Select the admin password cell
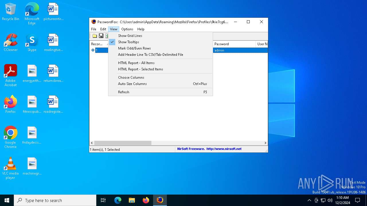Image resolution: width=367 pixels, height=206 pixels. 234,50
